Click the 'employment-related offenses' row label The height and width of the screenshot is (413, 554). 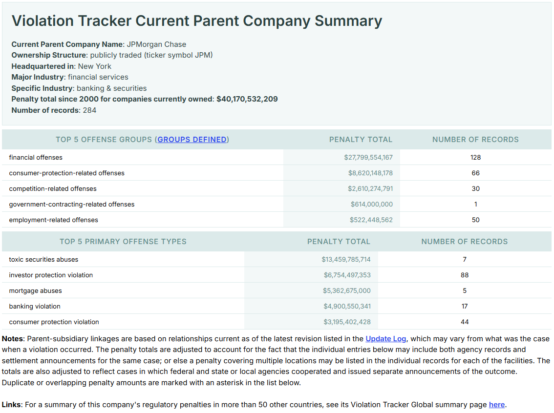pyautogui.click(x=53, y=220)
